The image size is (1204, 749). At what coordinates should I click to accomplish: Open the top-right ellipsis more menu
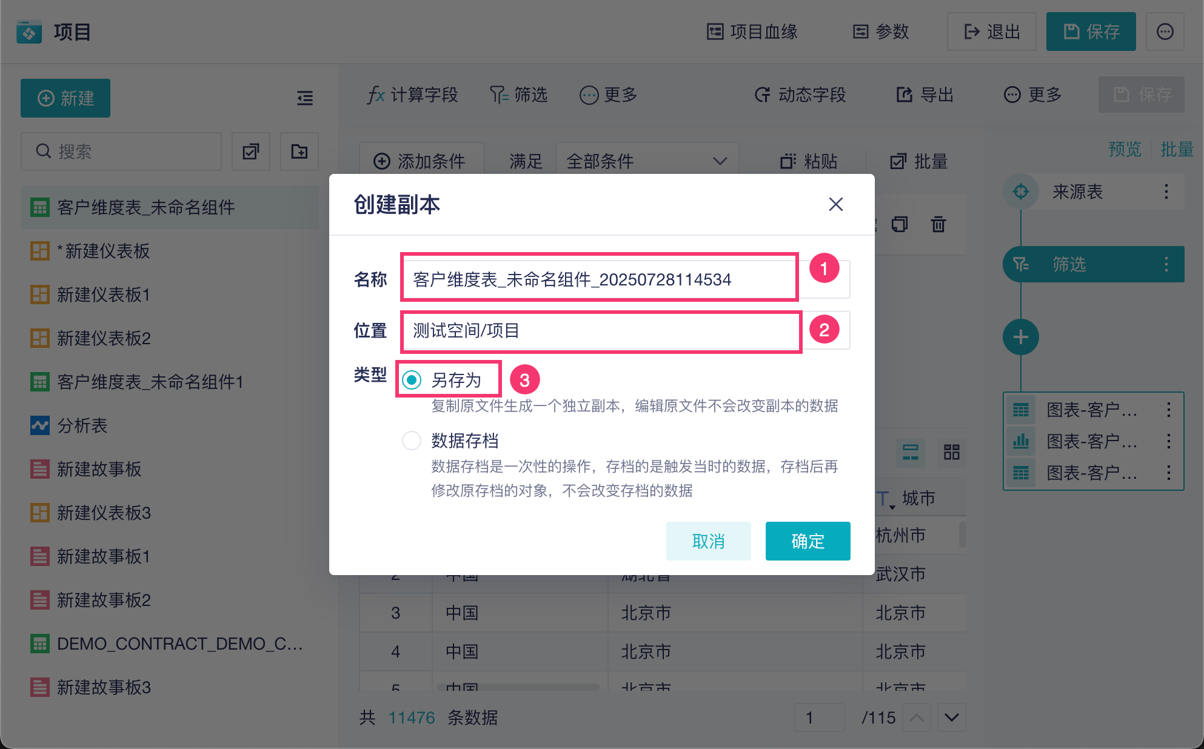tap(1165, 32)
